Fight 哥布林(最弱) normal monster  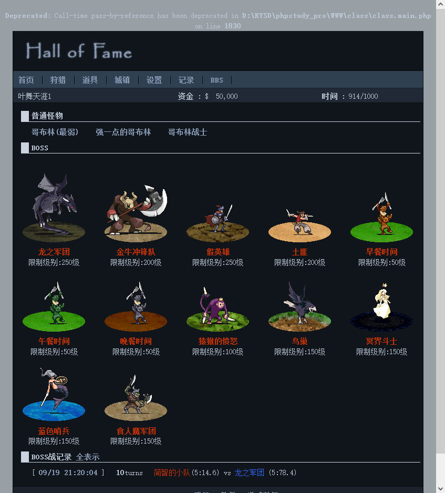pos(55,132)
